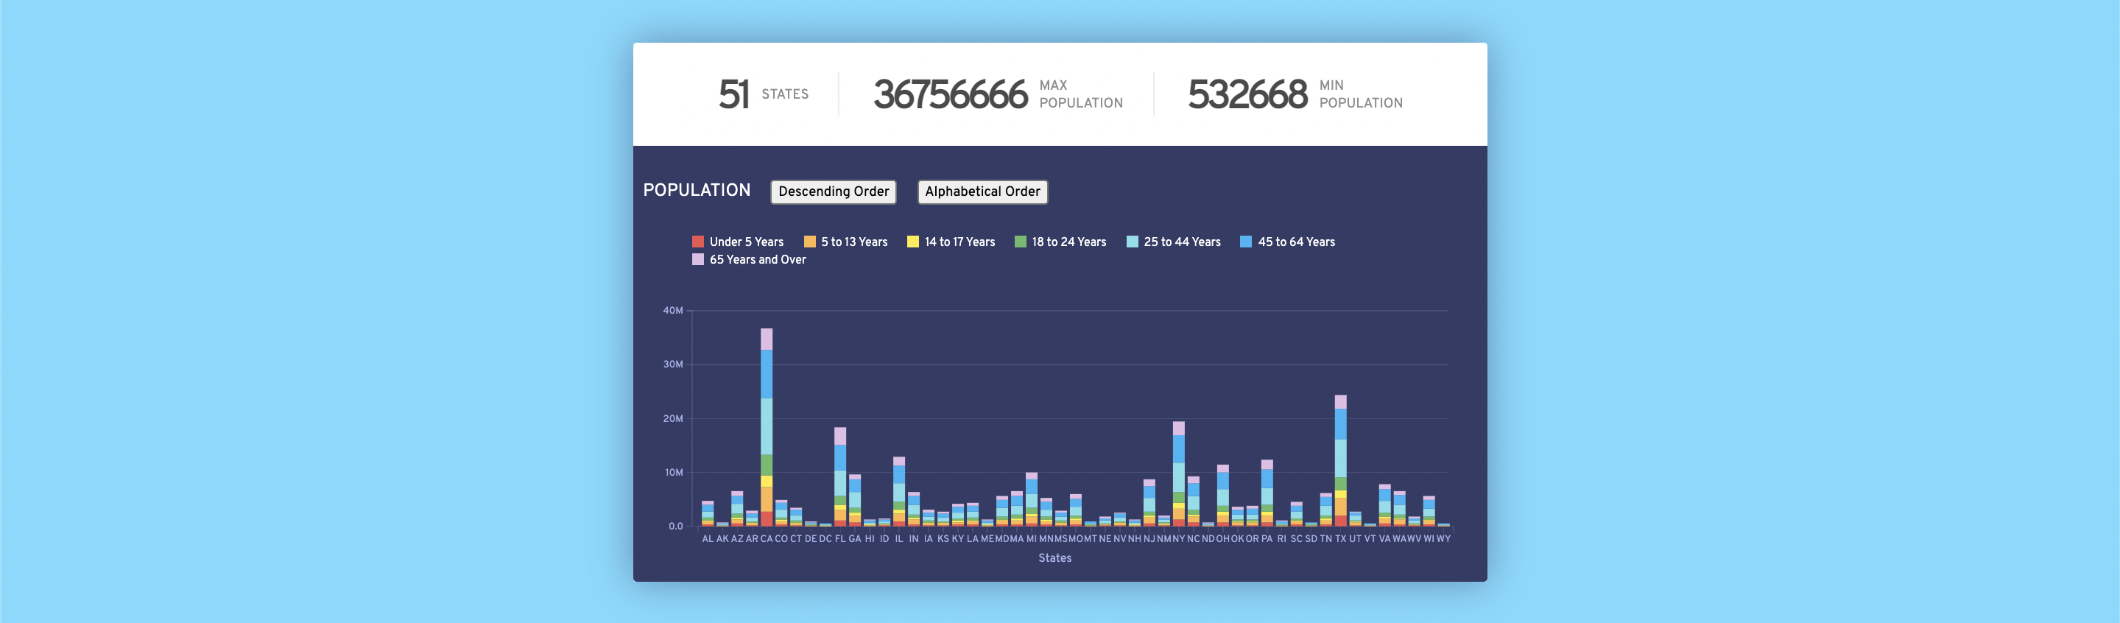Sort chart with Descending Order button
Screen dimensions: 2120x623
(x=833, y=191)
